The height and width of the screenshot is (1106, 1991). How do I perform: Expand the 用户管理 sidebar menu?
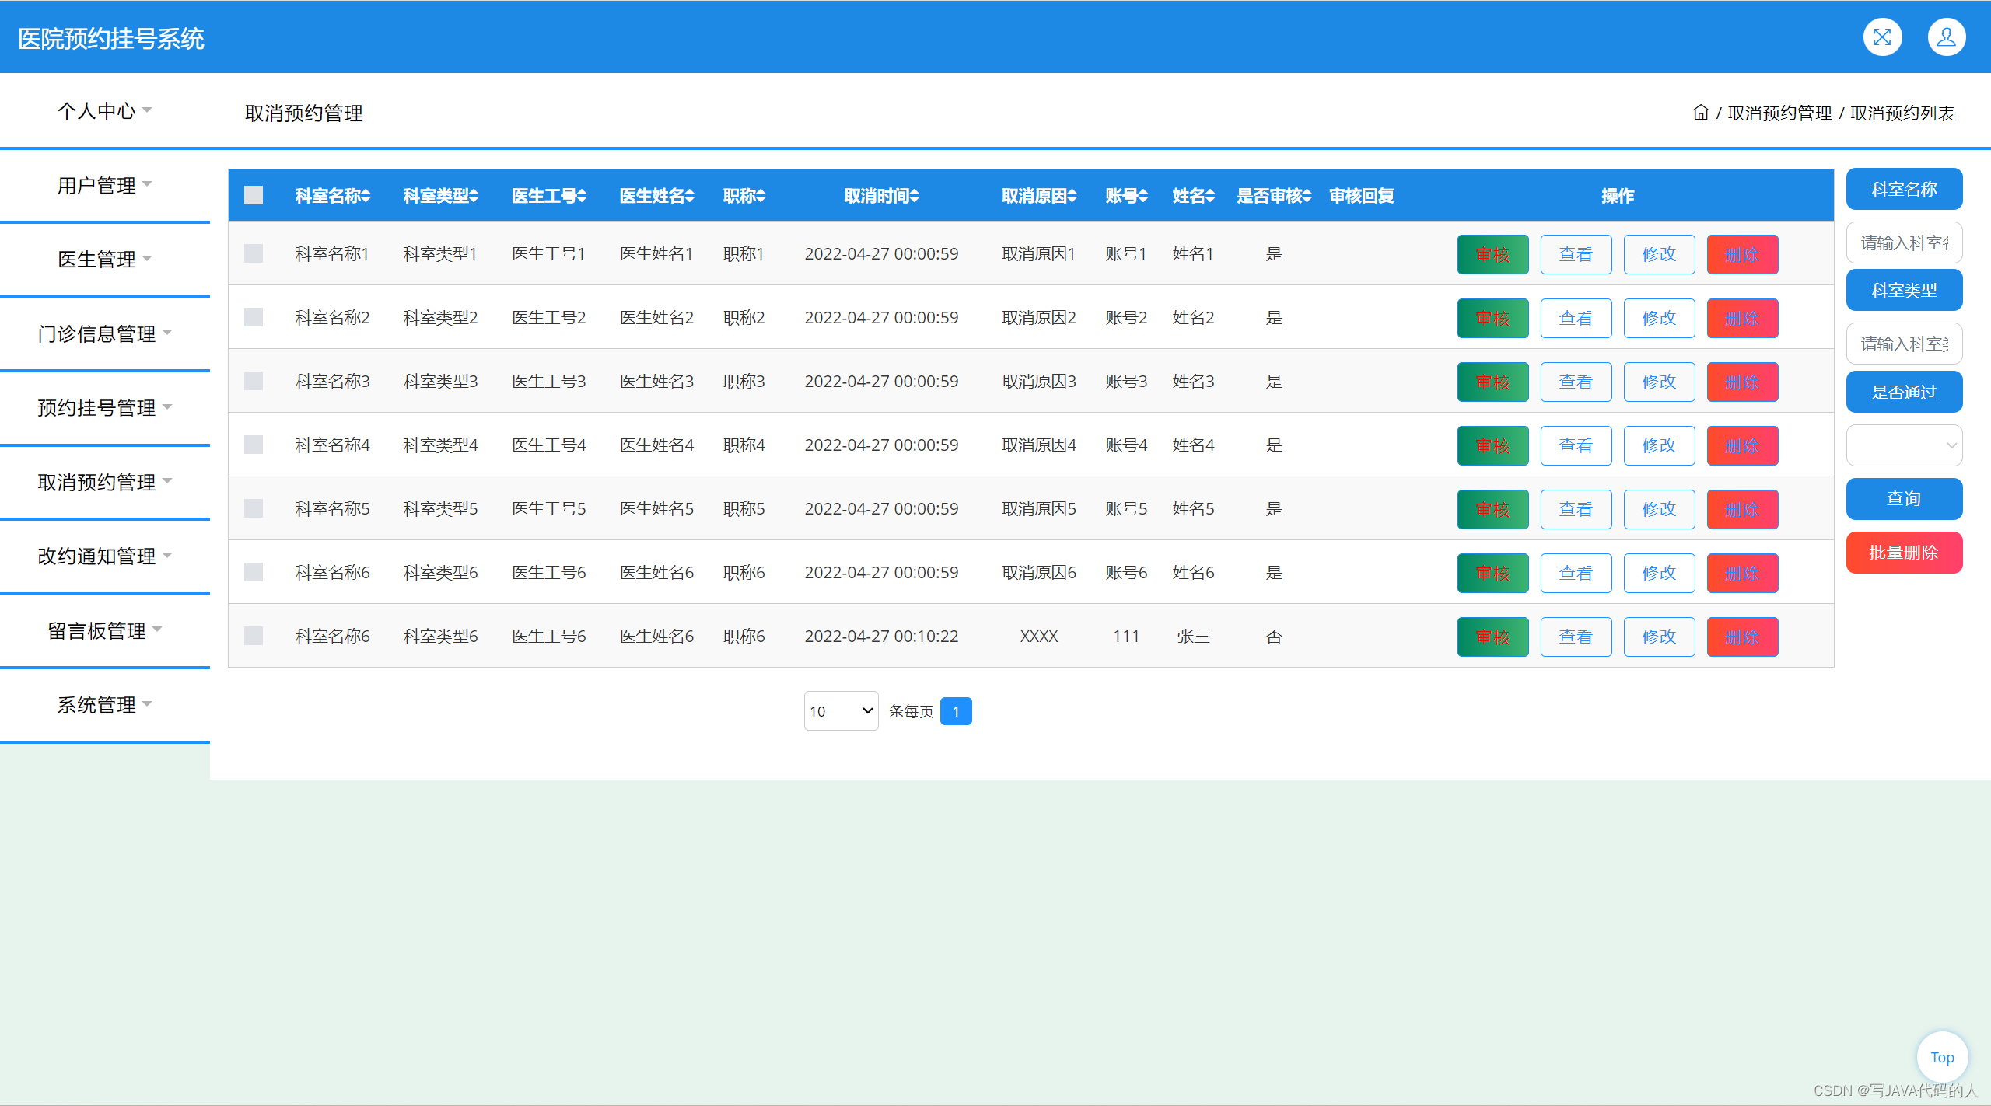104,185
